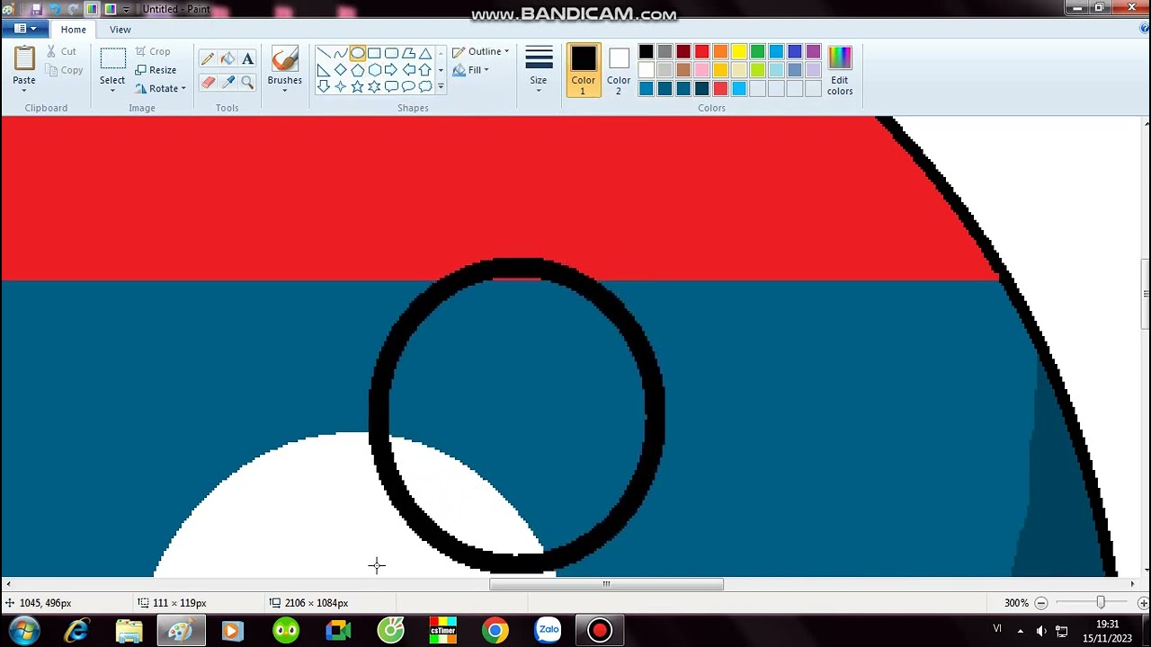Open the Select options dropdown arrow
Viewport: 1151px width, 647px height.
coord(112,91)
